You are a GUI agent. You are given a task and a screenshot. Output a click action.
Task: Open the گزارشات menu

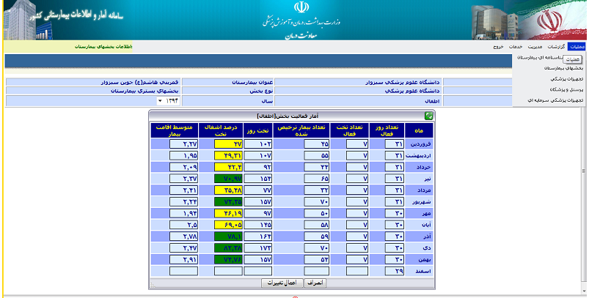557,47
